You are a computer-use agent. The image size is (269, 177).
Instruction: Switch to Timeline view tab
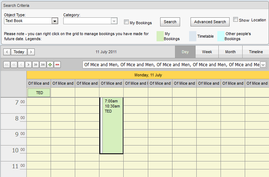[x=256, y=52]
